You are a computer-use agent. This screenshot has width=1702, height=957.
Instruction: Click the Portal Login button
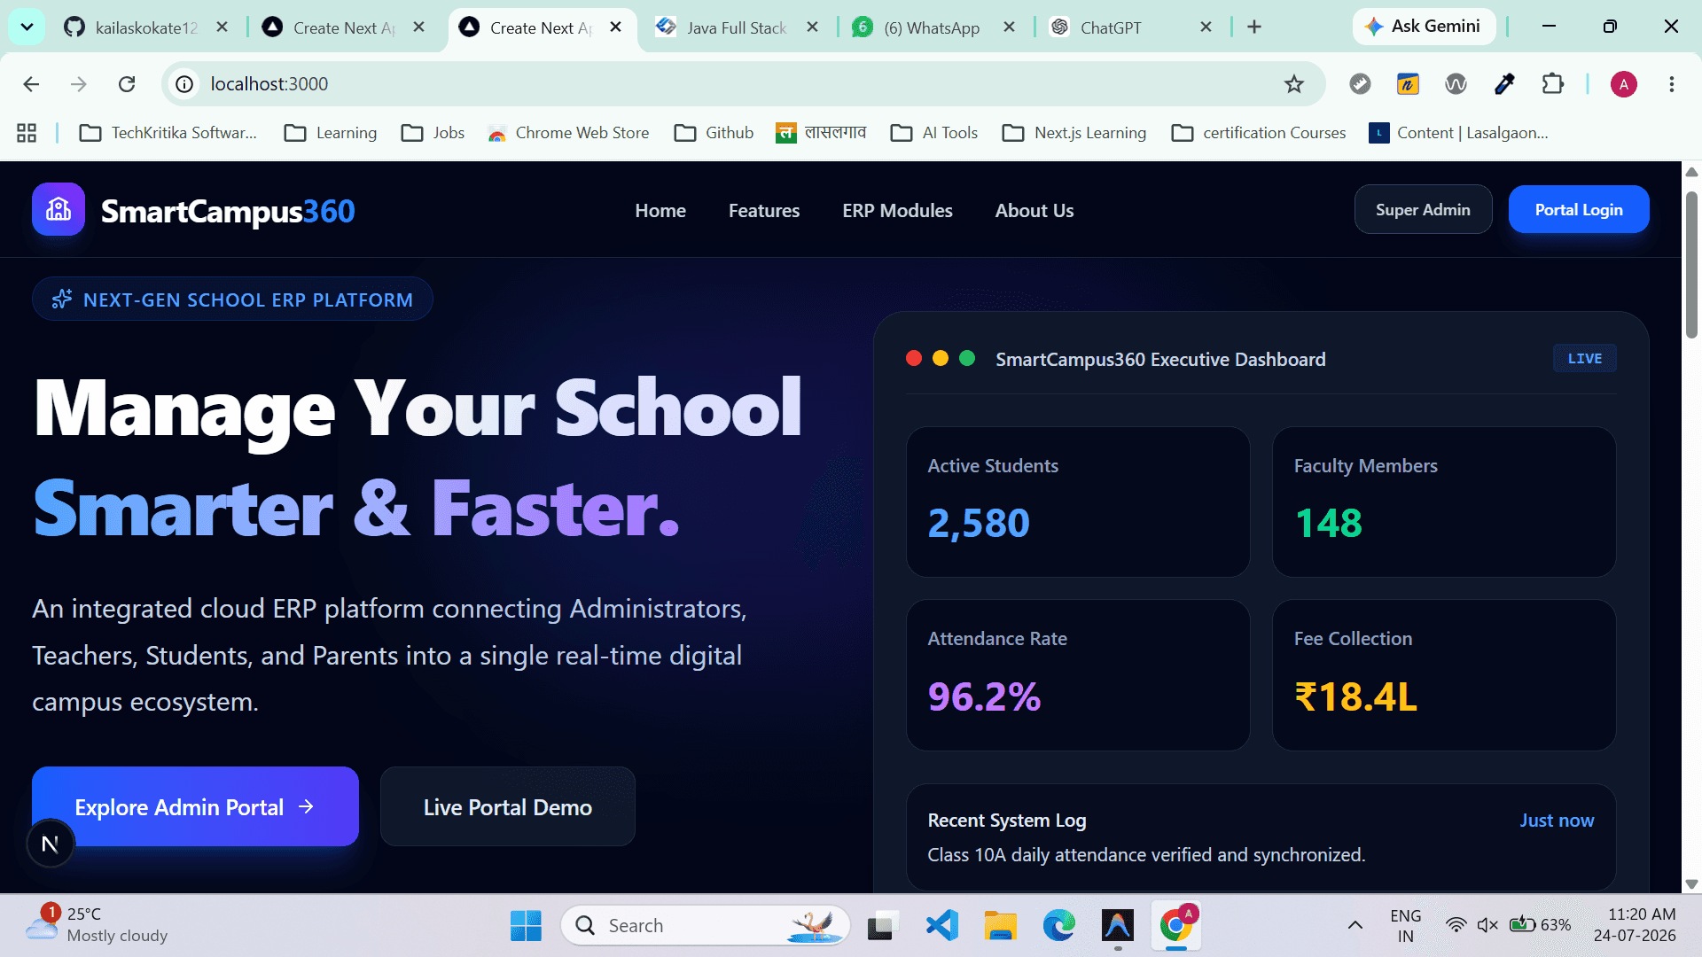[1579, 210]
